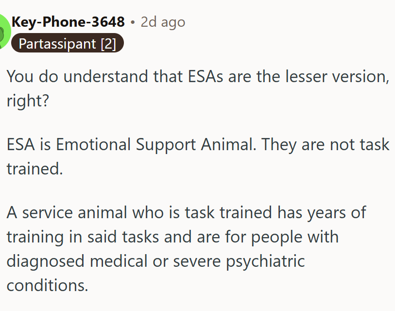Click the word 'trained.' ending second paragraph
Image resolution: width=395 pixels, height=311 pixels.
pyautogui.click(x=34, y=168)
